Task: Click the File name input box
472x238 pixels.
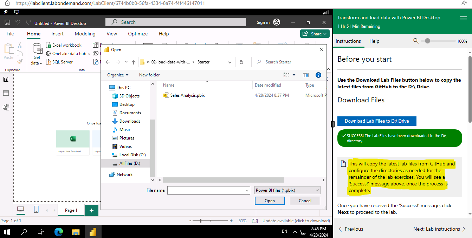Action: click(x=208, y=190)
